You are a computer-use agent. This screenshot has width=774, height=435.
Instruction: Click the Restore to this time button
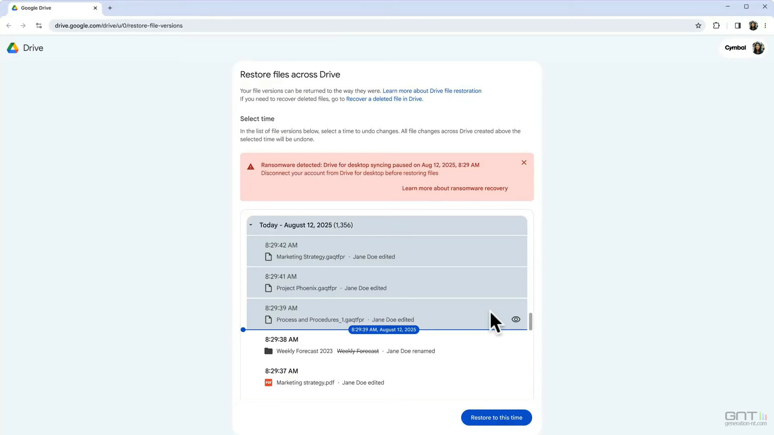coord(496,418)
